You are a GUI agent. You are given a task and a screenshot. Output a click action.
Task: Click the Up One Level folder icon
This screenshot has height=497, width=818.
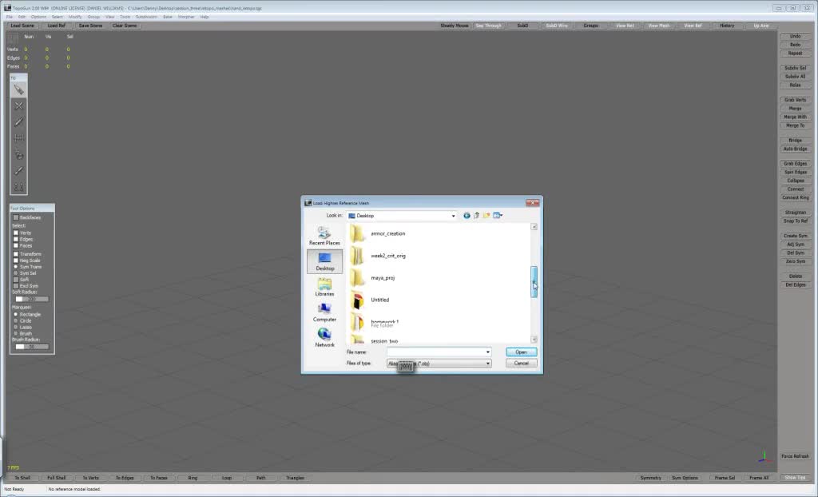coord(476,216)
